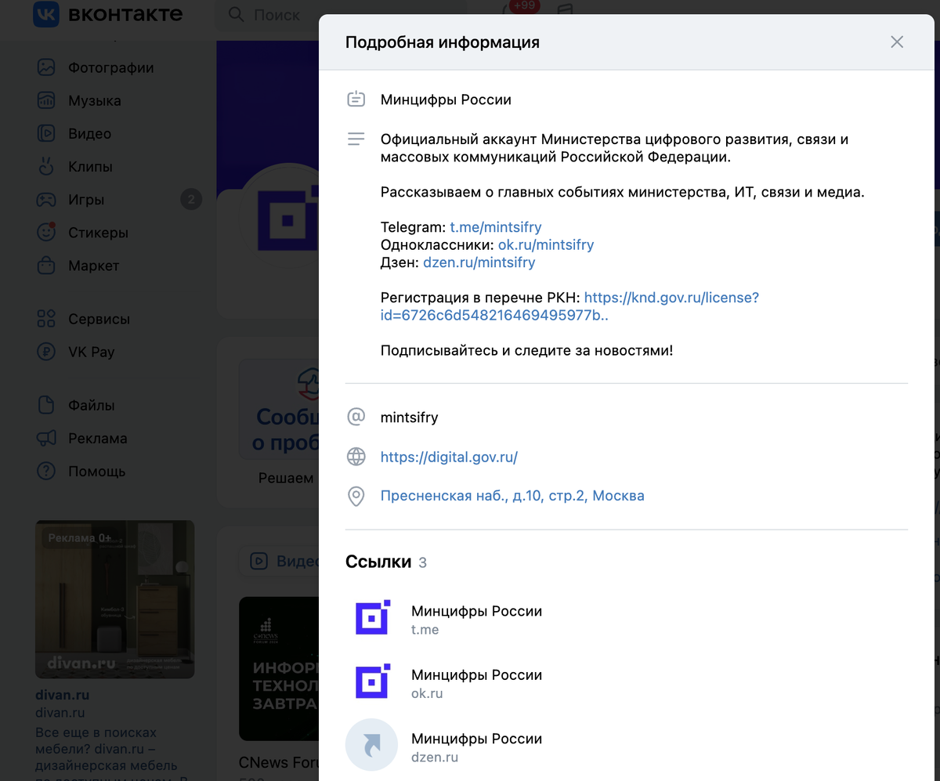
Task: Click the VK logo icon
Action: click(x=46, y=14)
